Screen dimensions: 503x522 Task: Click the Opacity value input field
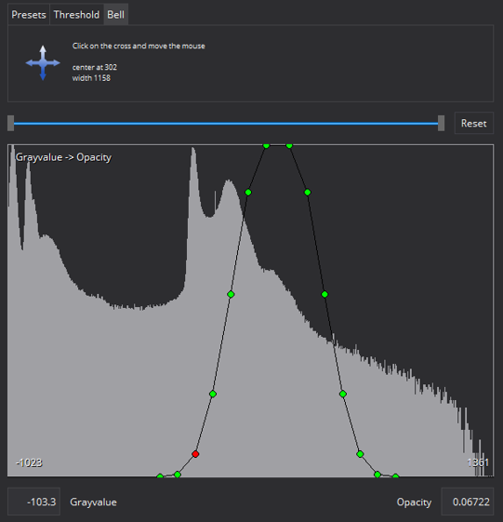click(x=468, y=502)
